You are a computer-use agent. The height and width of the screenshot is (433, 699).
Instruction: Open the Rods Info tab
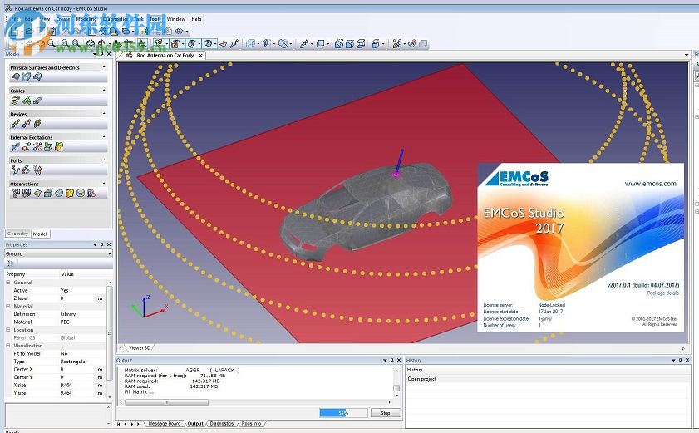tap(252, 424)
